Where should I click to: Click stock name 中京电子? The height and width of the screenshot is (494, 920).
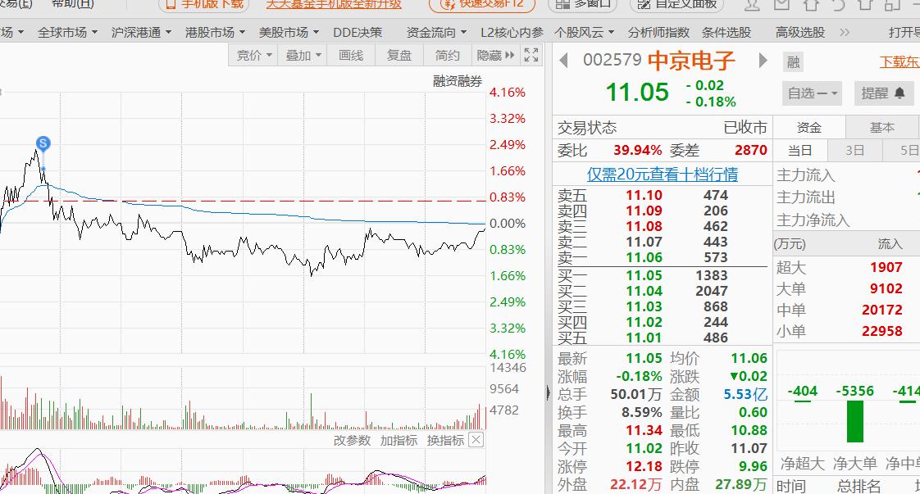(x=691, y=61)
